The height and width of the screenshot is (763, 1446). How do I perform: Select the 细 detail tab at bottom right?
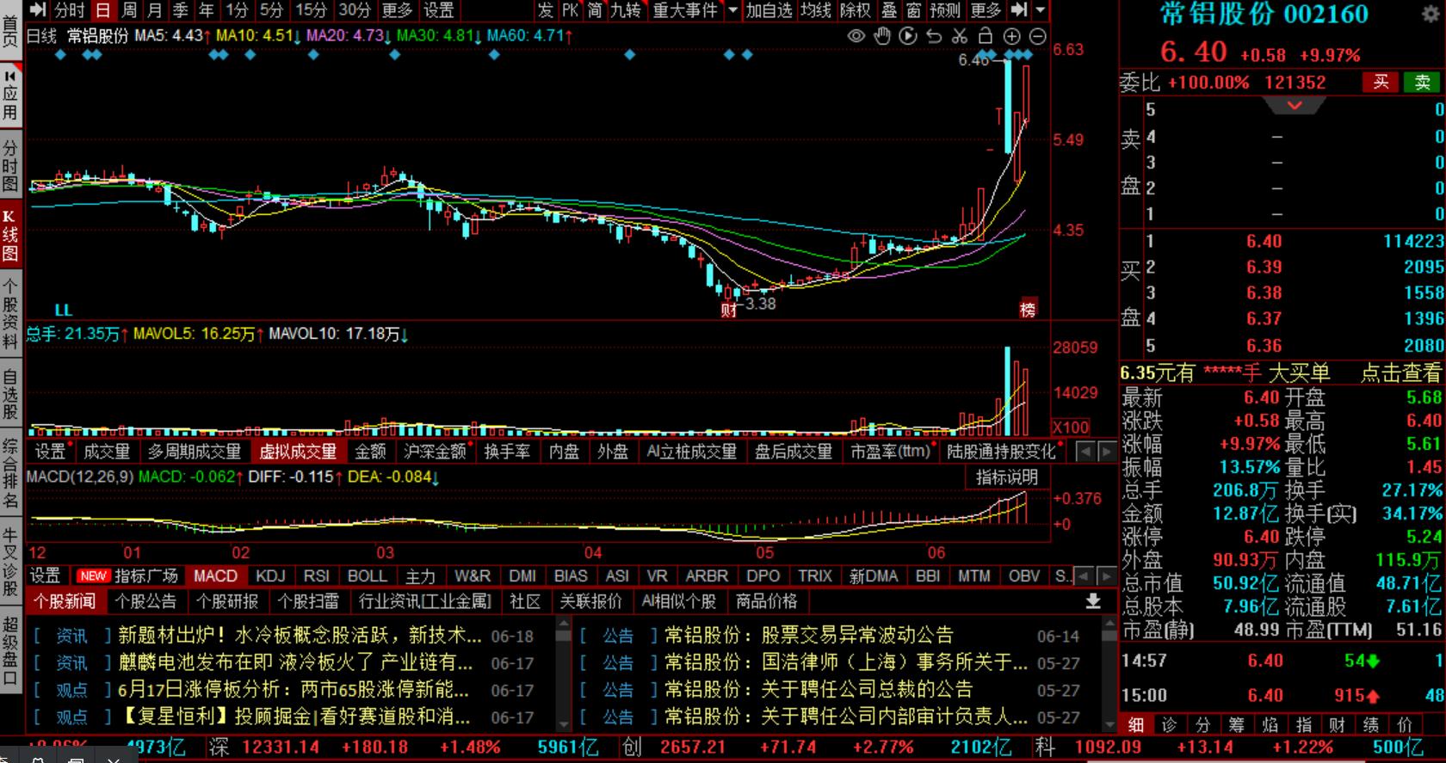pos(1136,725)
